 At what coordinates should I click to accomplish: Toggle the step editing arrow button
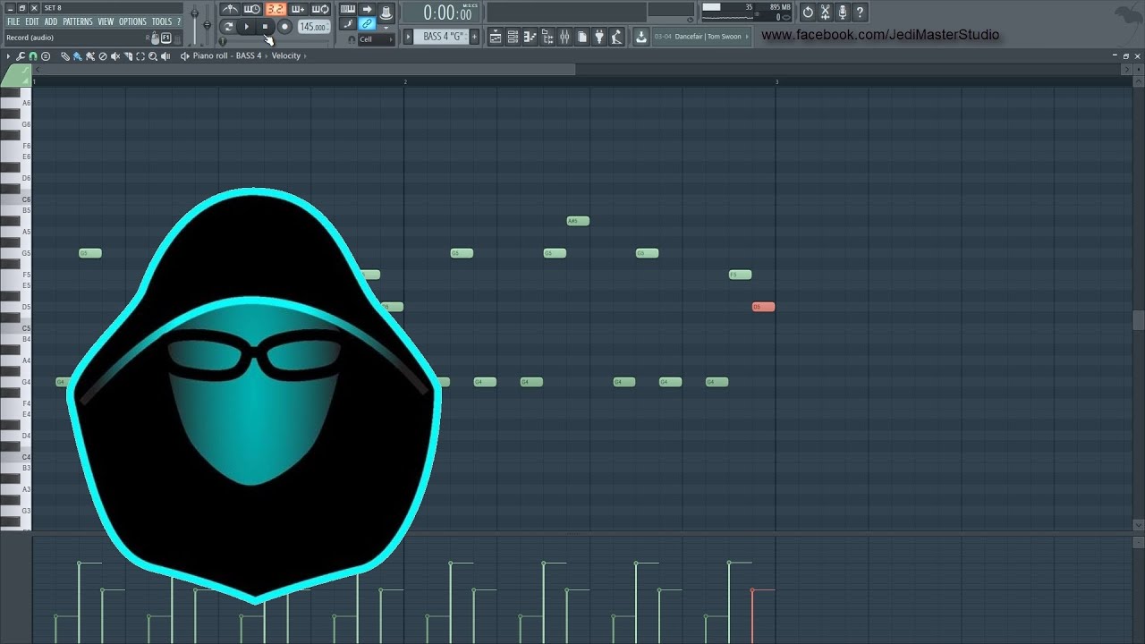[x=367, y=9]
